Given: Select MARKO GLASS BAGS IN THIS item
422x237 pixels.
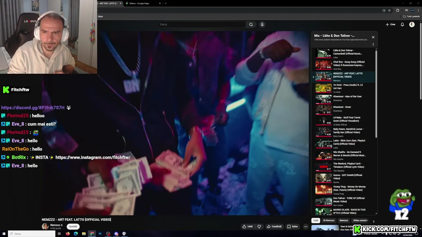Looking at the screenshot, I should tap(344, 211).
